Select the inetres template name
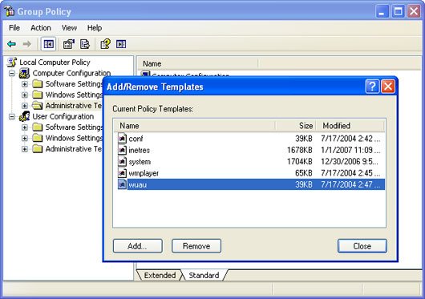 pyautogui.click(x=139, y=150)
